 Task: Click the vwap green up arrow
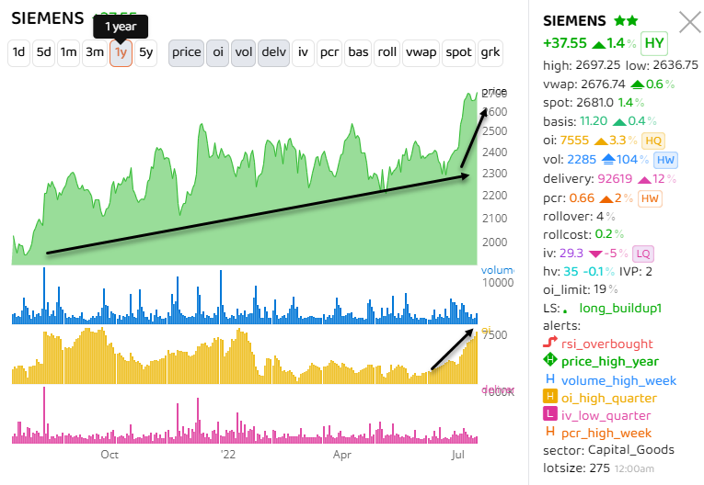tap(637, 85)
